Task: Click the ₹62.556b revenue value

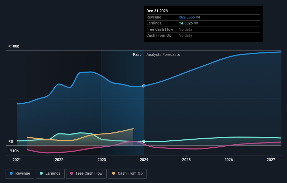Action: (187, 17)
